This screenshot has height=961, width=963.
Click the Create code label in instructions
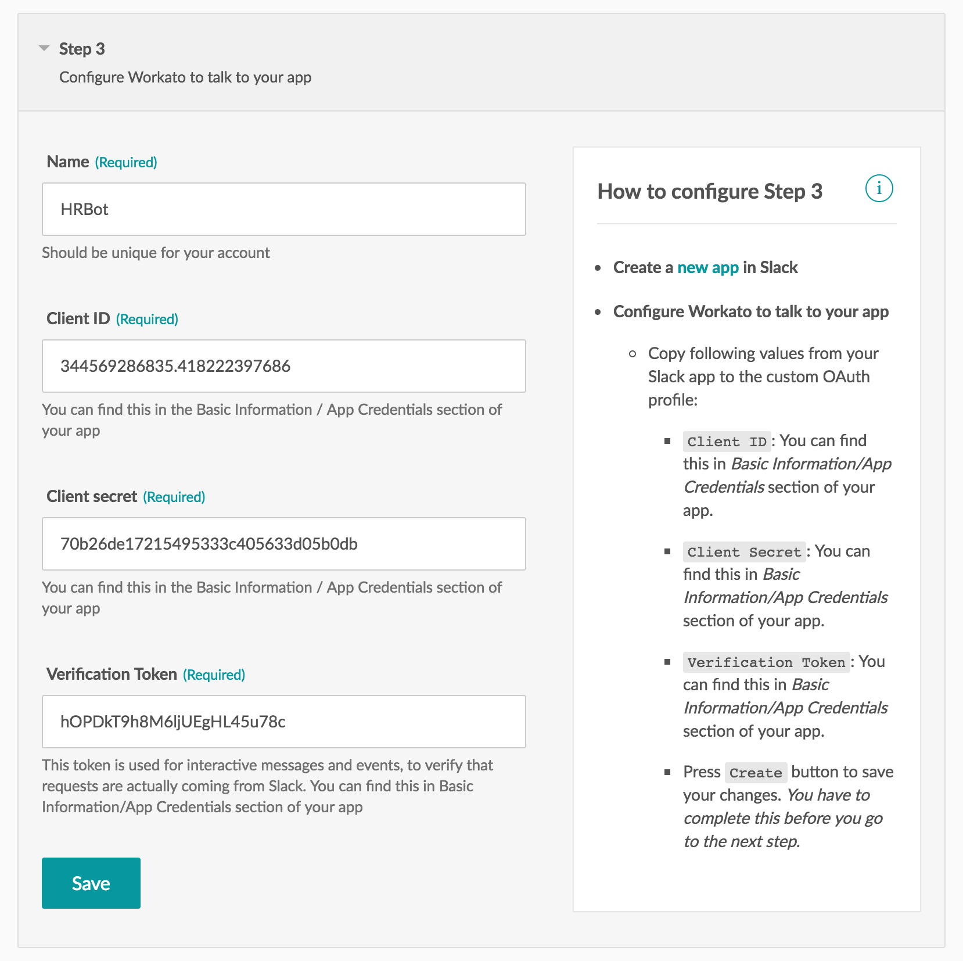pos(756,772)
